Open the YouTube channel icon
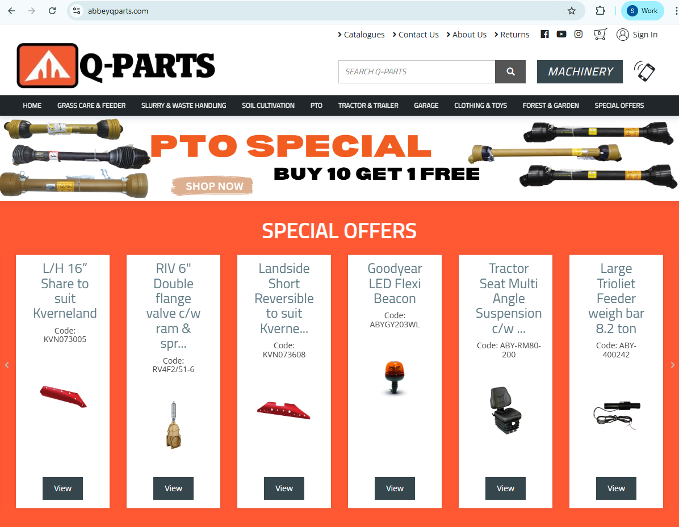 pos(561,34)
